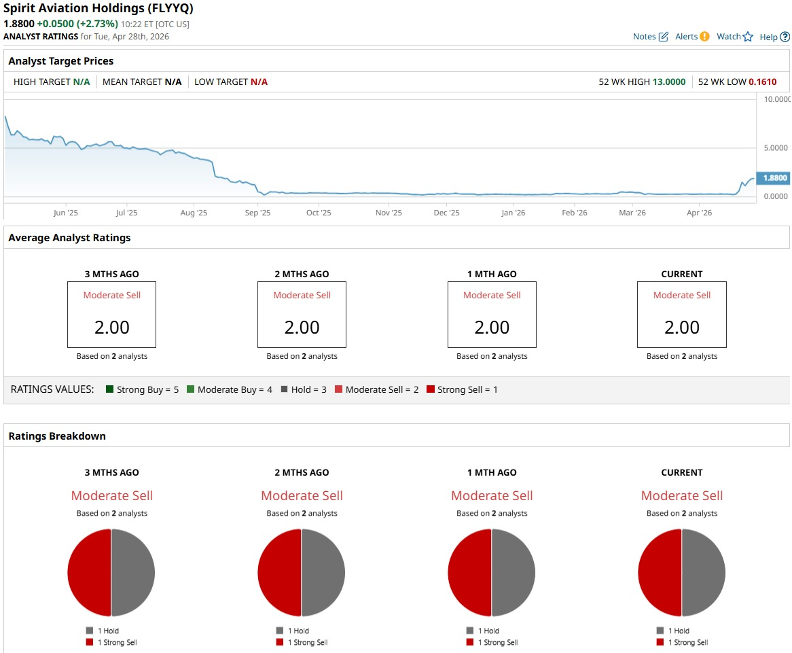This screenshot has width=792, height=653.
Task: Click the Apr '26 axis label
Action: pos(699,213)
